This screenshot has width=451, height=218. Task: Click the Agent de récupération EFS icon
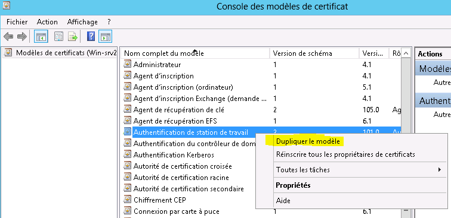click(x=128, y=121)
